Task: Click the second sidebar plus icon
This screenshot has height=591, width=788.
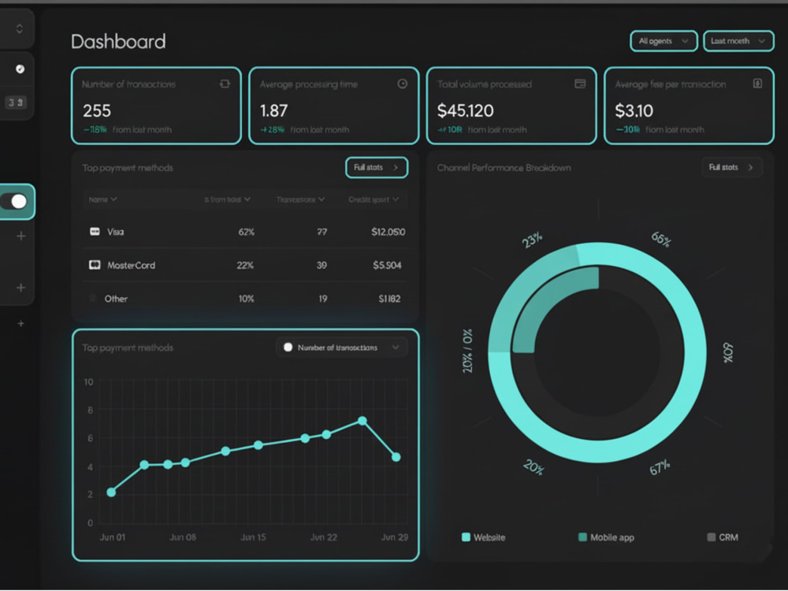Action: pyautogui.click(x=21, y=288)
